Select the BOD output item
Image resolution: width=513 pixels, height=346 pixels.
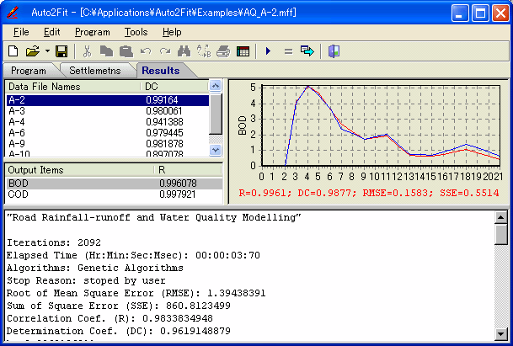coord(115,184)
